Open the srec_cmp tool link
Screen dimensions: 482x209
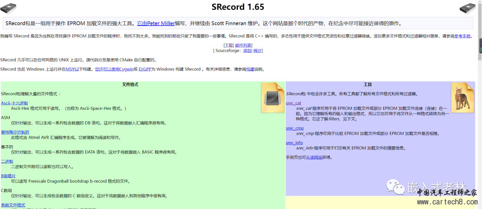coord(294,128)
